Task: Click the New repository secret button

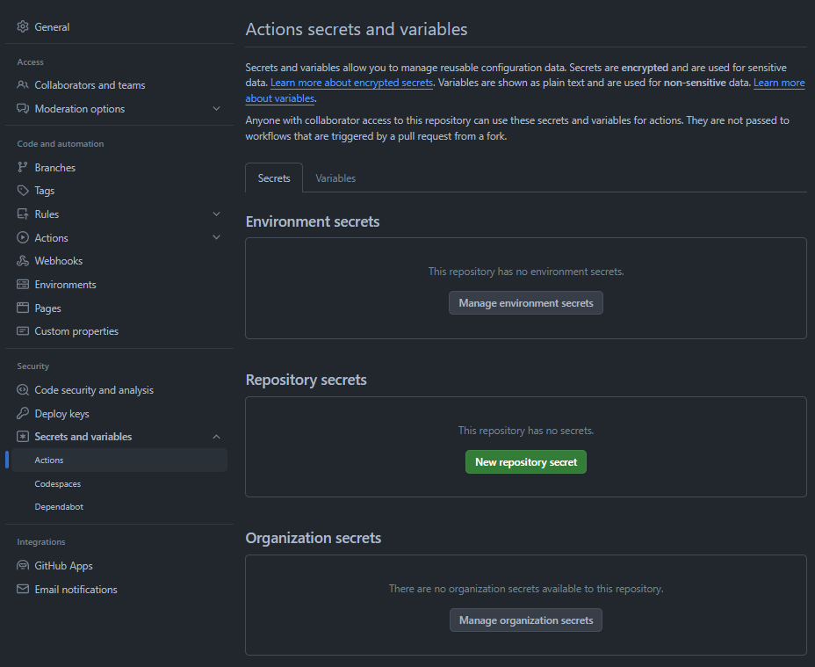Action: (x=526, y=462)
